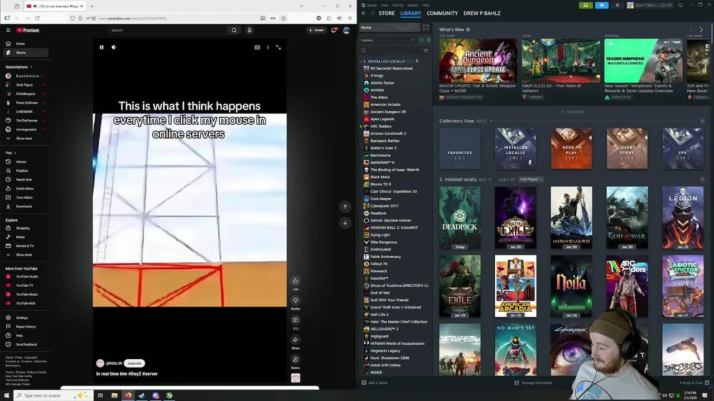The height and width of the screenshot is (401, 714).
Task: Open the Last Played sort dropdown
Action: pos(530,179)
